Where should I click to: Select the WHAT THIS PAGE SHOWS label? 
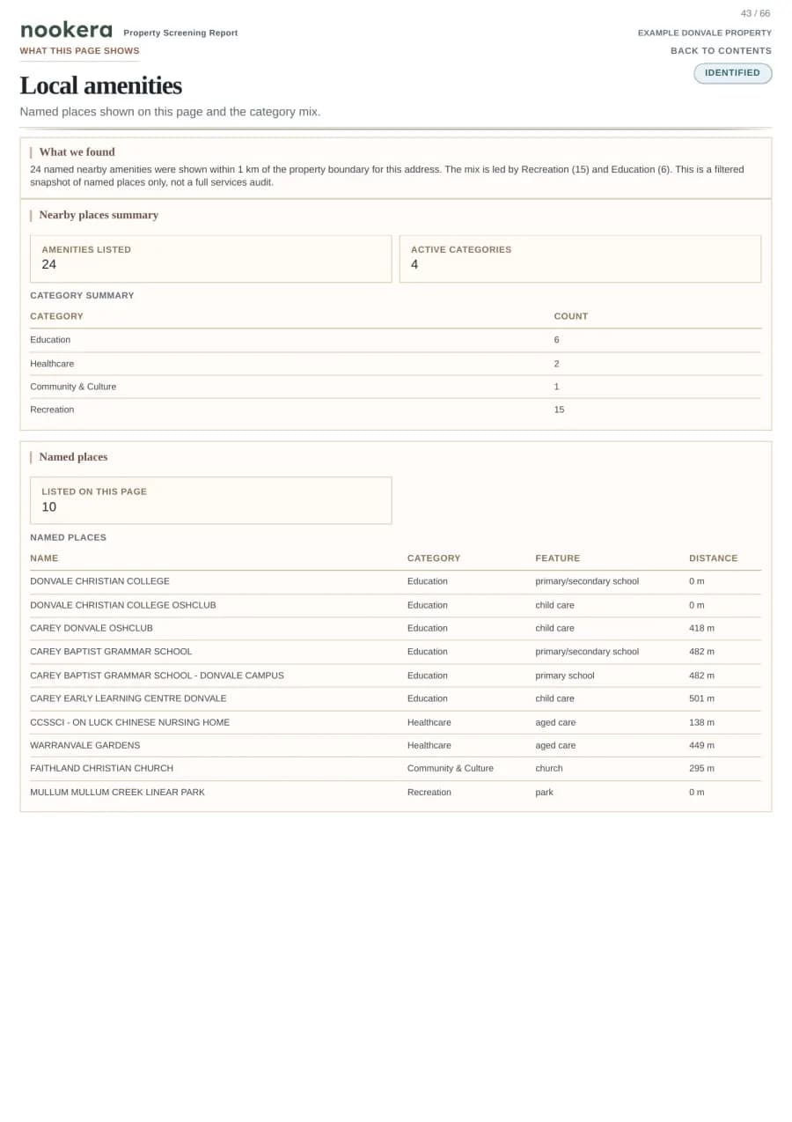point(79,51)
